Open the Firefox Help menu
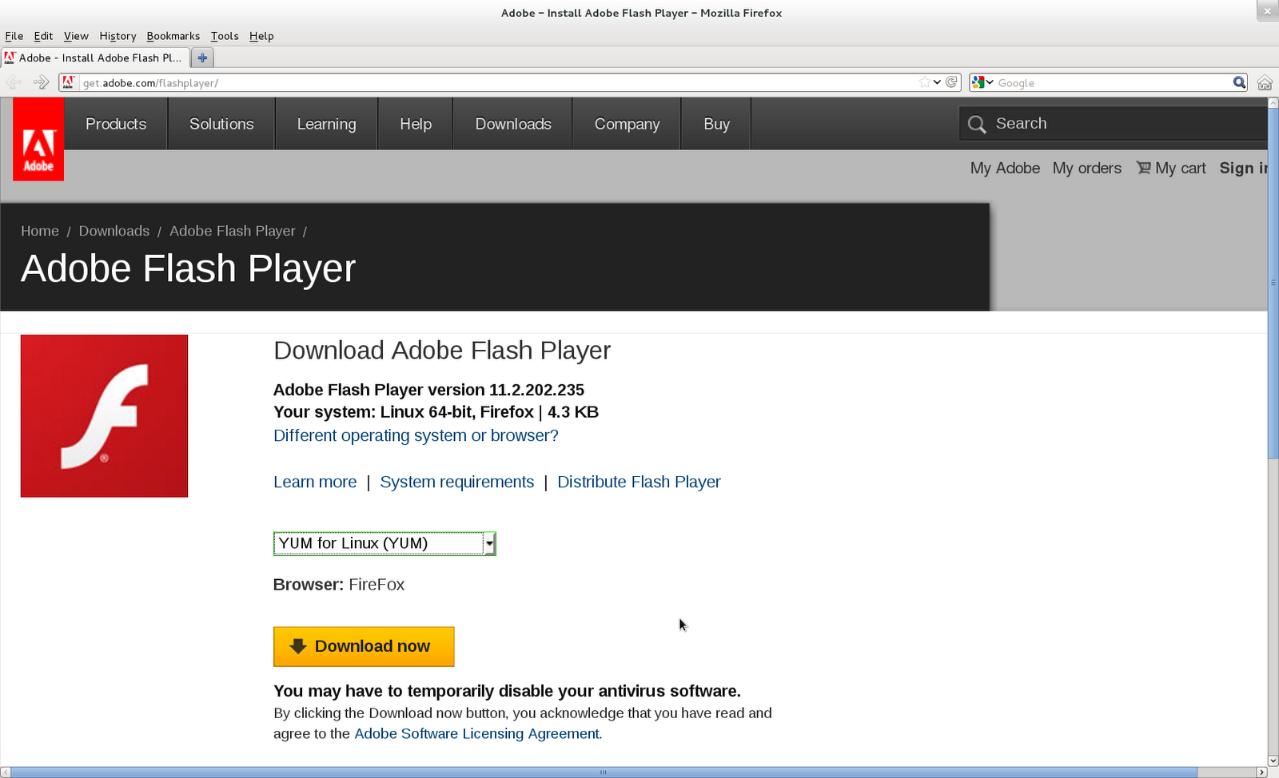This screenshot has height=778, width=1279. pyautogui.click(x=261, y=36)
